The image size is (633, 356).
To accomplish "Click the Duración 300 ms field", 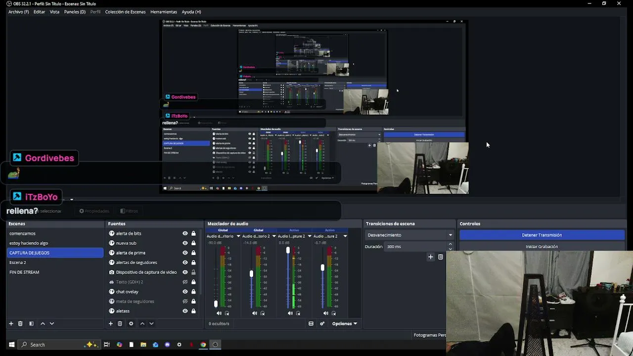I will point(416,246).
